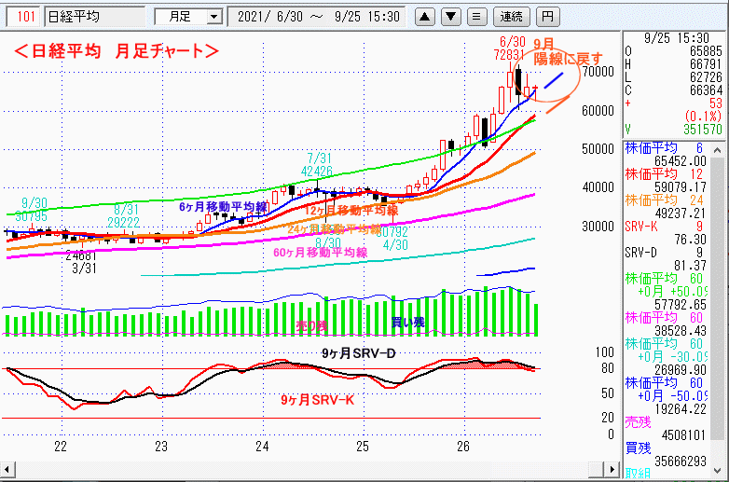Click the 24-month average value 49237.21
The image size is (729, 482).
coord(681,213)
